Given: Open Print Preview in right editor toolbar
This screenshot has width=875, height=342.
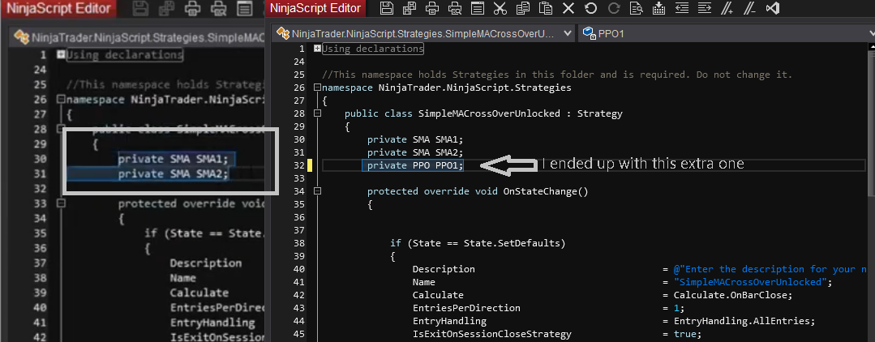Looking at the screenshot, I should tap(455, 8).
